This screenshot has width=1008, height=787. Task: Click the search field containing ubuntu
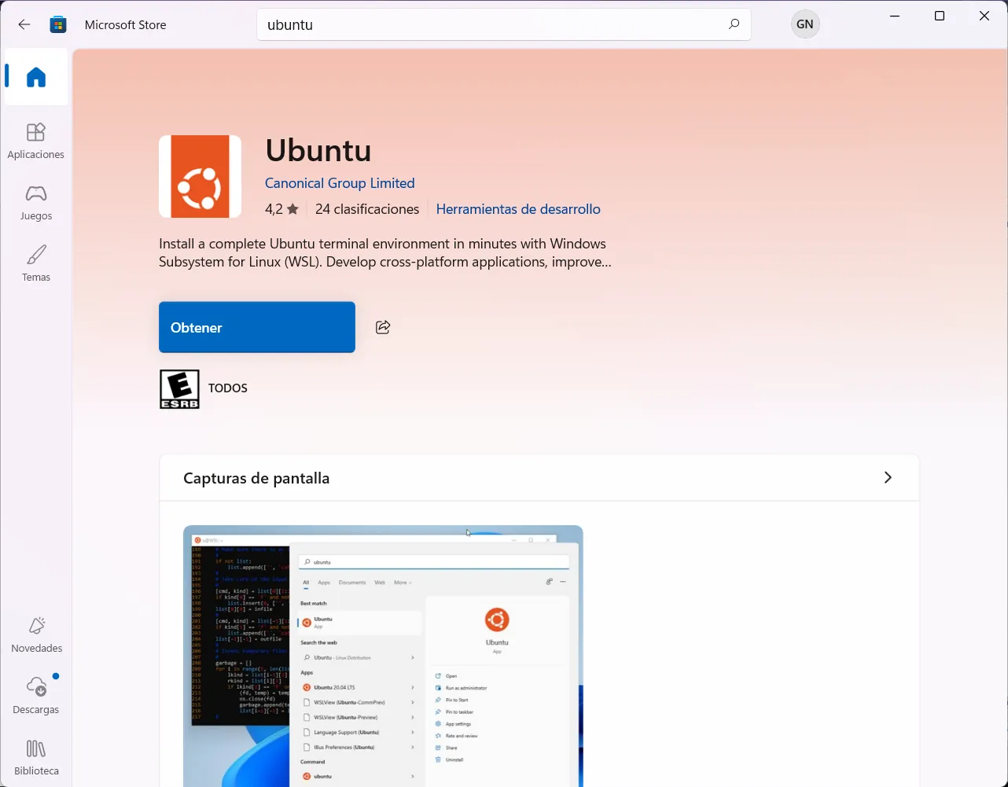504,24
